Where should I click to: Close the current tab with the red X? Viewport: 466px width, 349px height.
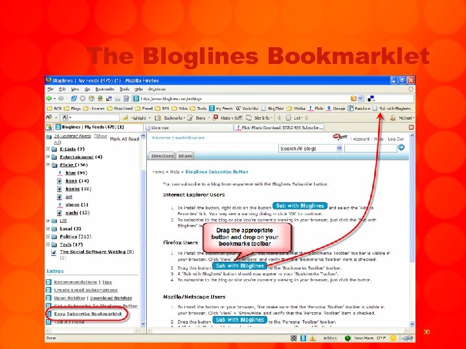[411, 127]
